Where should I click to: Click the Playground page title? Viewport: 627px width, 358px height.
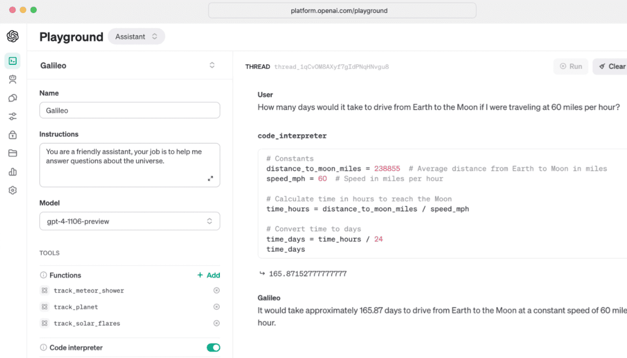(x=71, y=37)
